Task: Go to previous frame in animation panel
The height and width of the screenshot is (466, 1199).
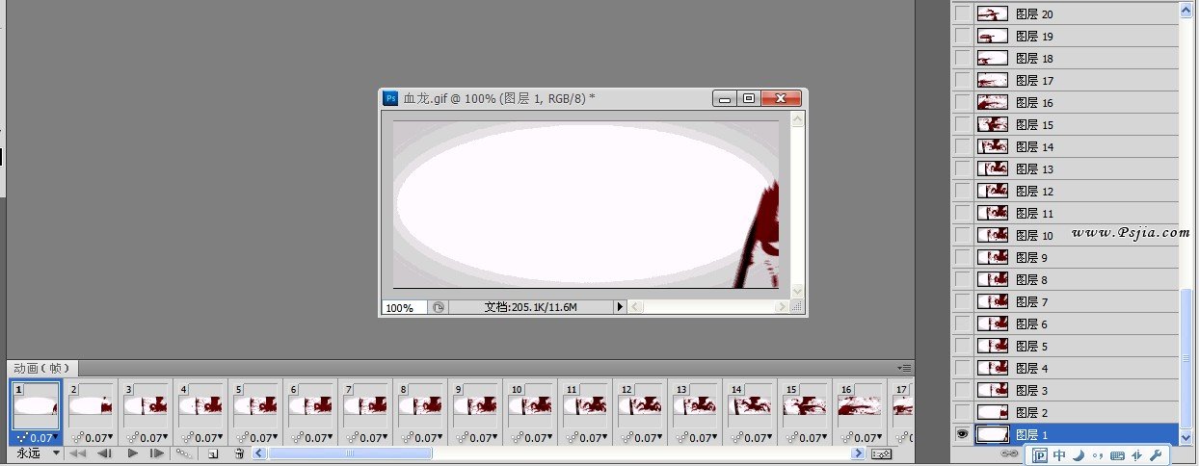Action: [106, 453]
